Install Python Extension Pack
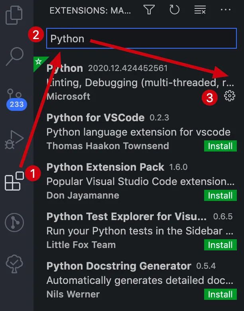This screenshot has width=244, height=311. point(220,195)
